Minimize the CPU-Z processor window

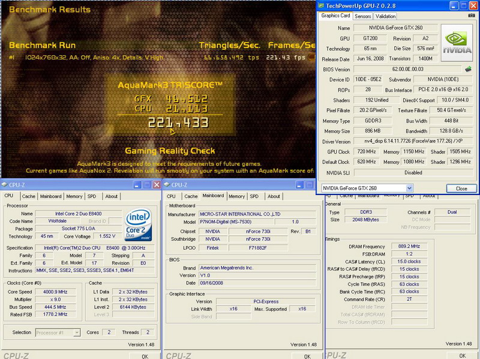click(x=137, y=185)
